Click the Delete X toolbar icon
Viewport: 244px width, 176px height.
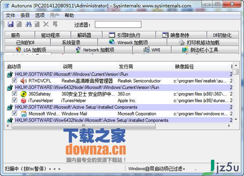tap(46, 24)
